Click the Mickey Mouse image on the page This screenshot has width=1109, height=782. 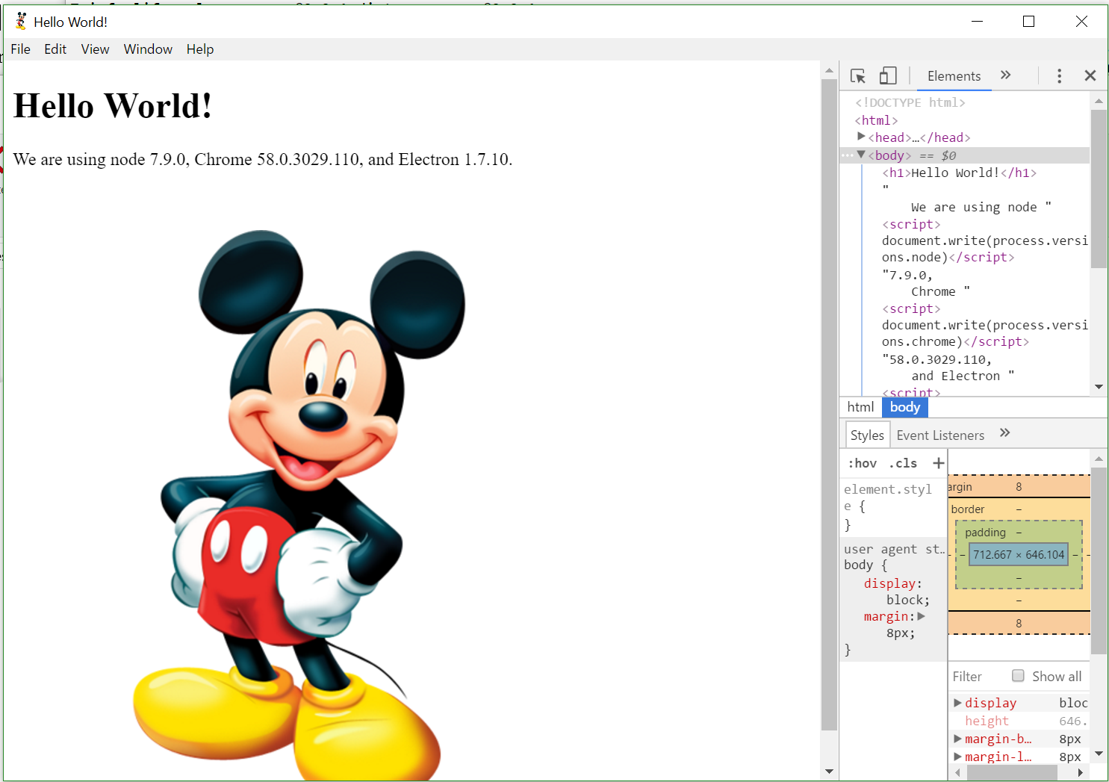(299, 505)
